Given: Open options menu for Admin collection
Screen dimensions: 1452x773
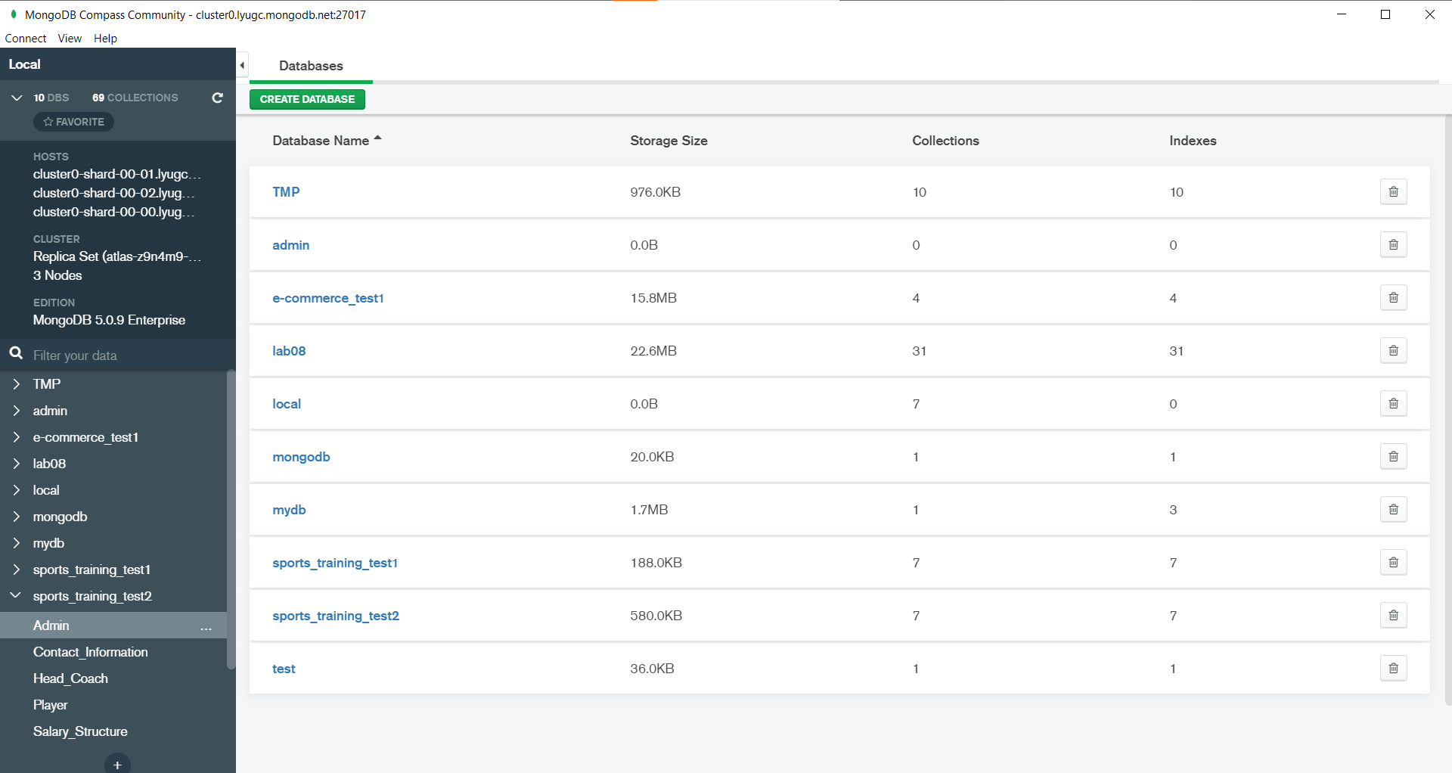Looking at the screenshot, I should coord(205,629).
